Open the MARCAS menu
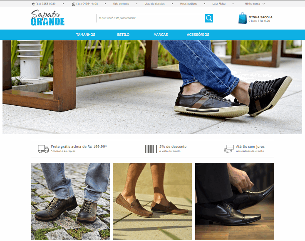The height and width of the screenshot is (241, 305). pyautogui.click(x=161, y=35)
